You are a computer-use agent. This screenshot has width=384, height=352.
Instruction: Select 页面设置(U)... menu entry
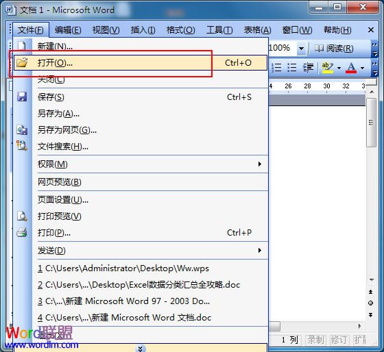(141, 200)
